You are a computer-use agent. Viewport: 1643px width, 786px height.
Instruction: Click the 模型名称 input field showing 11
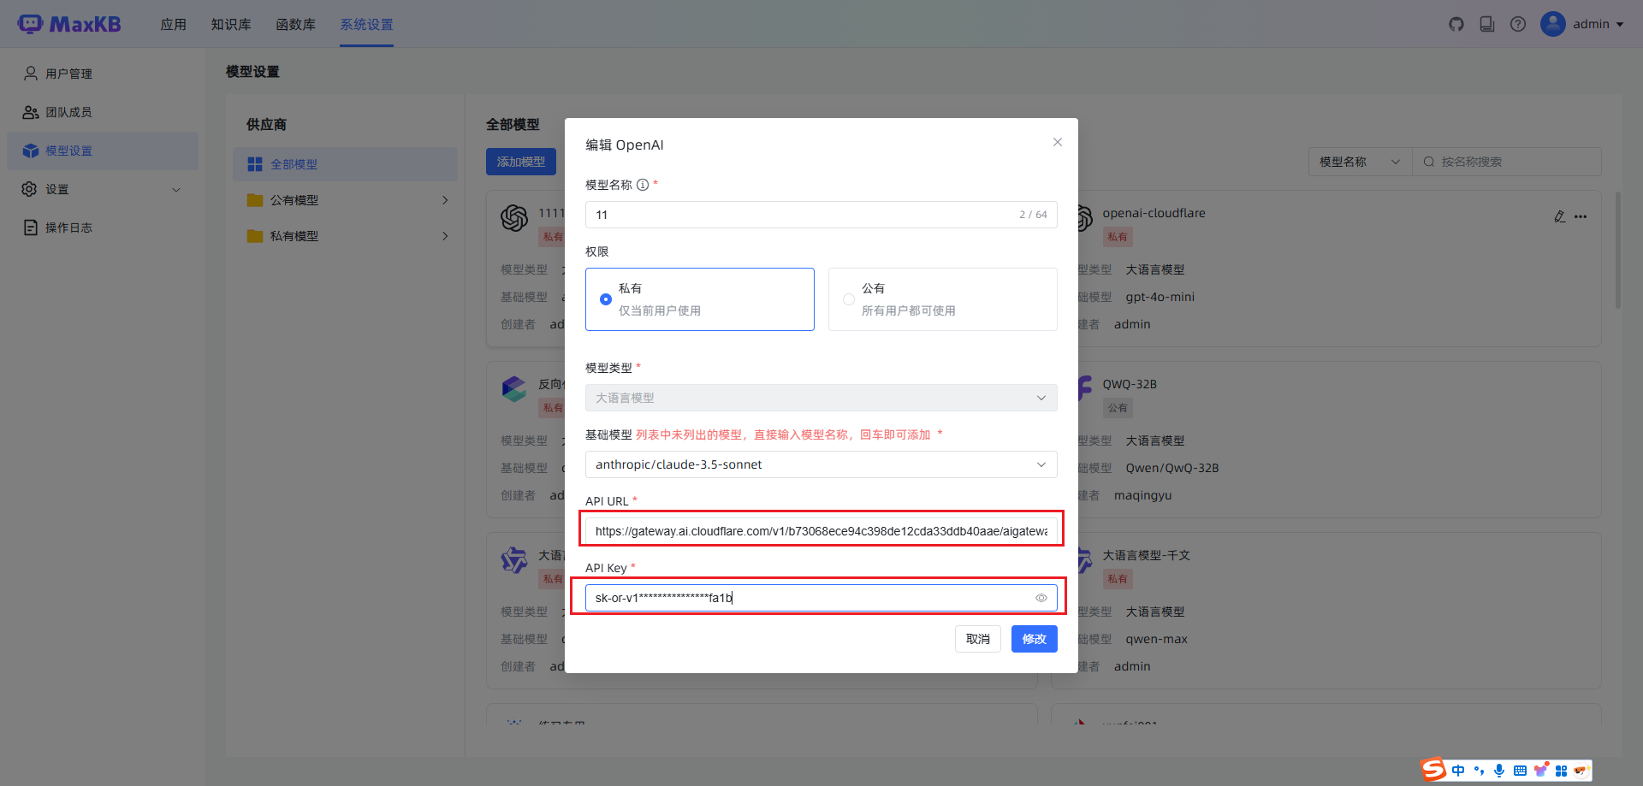coord(770,214)
